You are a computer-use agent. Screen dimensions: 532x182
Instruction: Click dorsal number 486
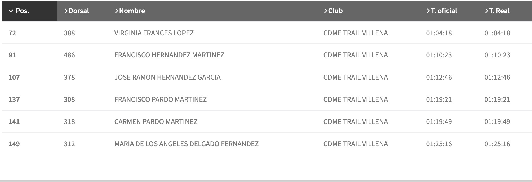(x=69, y=55)
